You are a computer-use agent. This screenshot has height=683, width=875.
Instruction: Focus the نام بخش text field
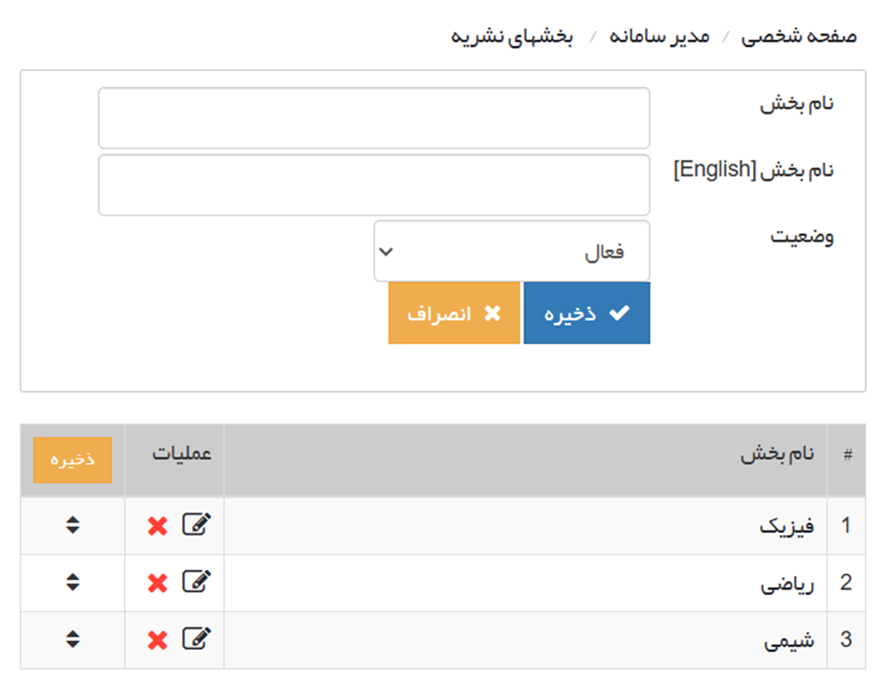click(373, 118)
